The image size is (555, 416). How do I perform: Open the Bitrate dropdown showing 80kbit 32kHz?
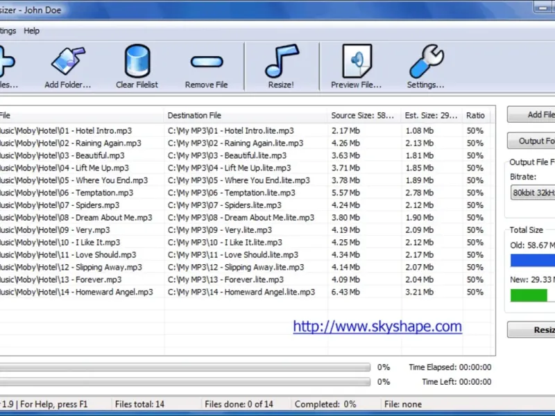point(533,193)
